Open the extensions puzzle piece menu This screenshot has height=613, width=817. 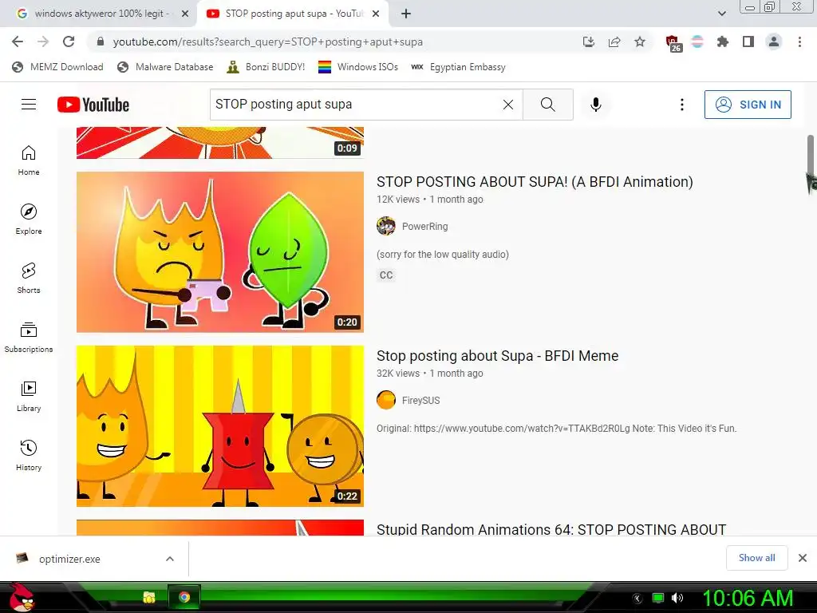(x=722, y=42)
